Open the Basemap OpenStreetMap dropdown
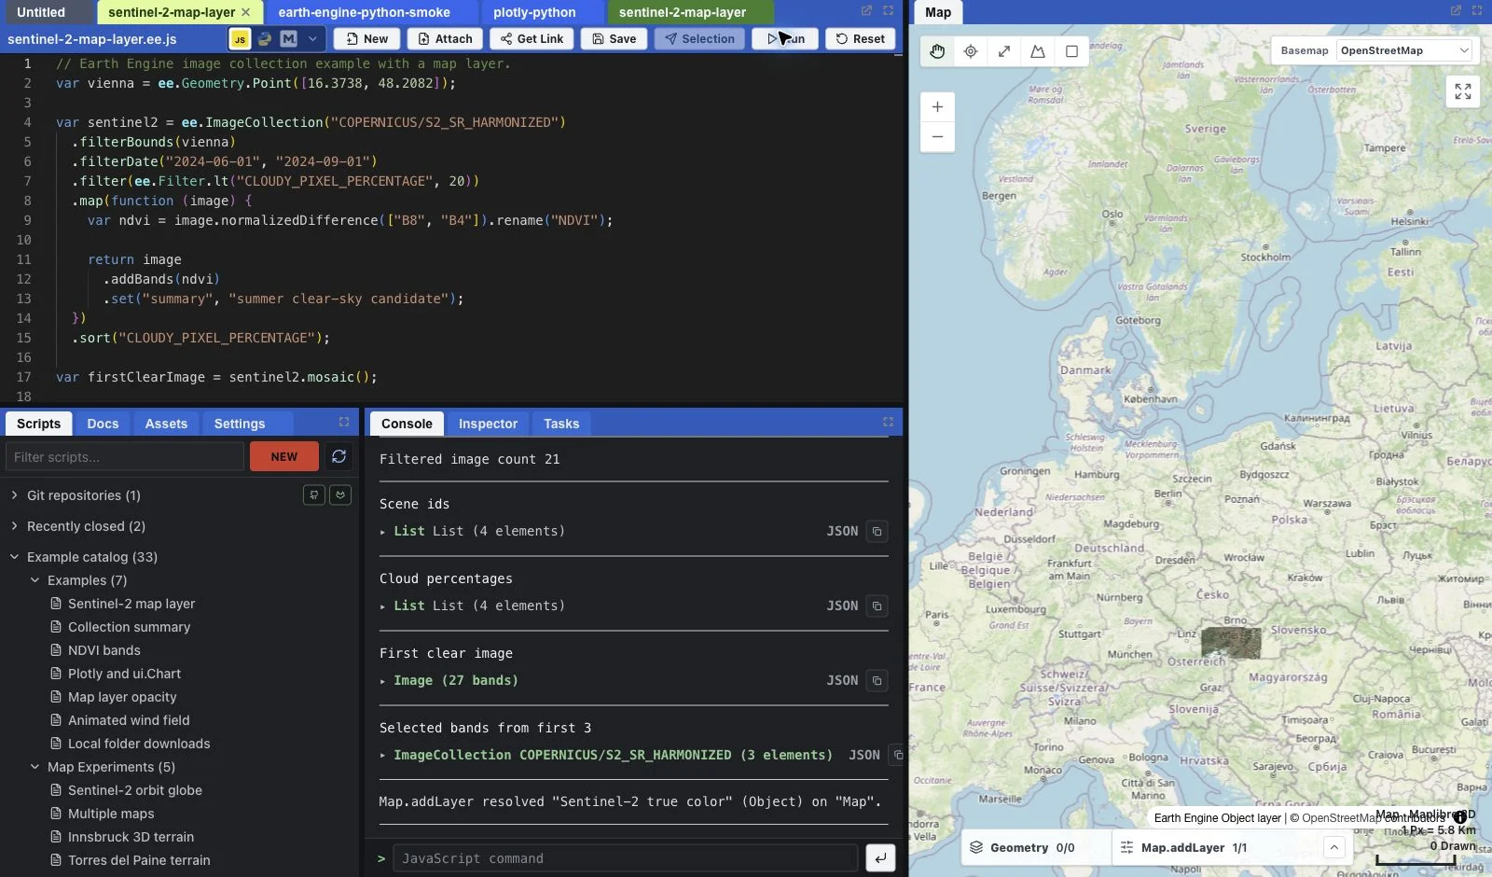Screen dimensions: 1492x877 tap(1404, 50)
